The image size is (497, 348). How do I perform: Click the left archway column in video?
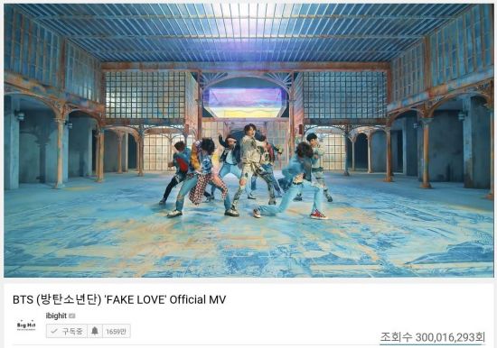[x=60, y=151]
